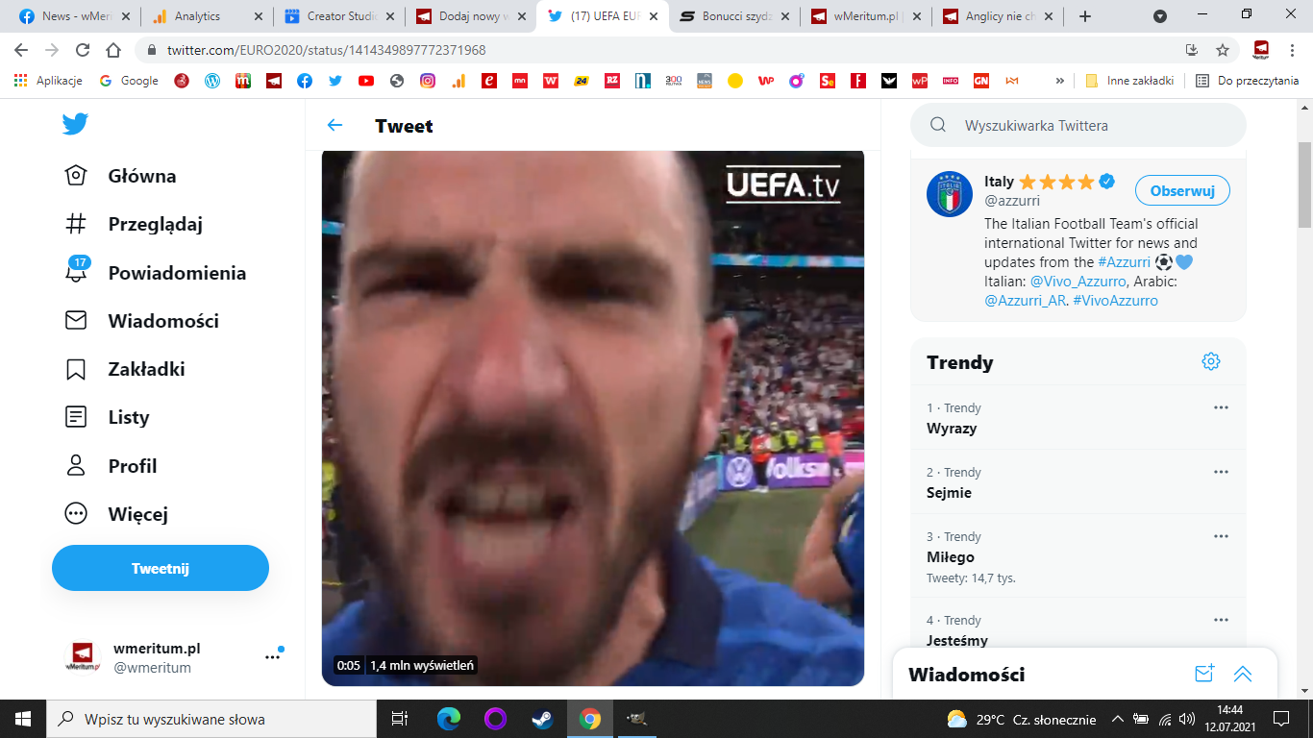Expand the Wiadomości messages drawer
Viewport: 1313px width, 738px height.
pyautogui.click(x=1243, y=674)
